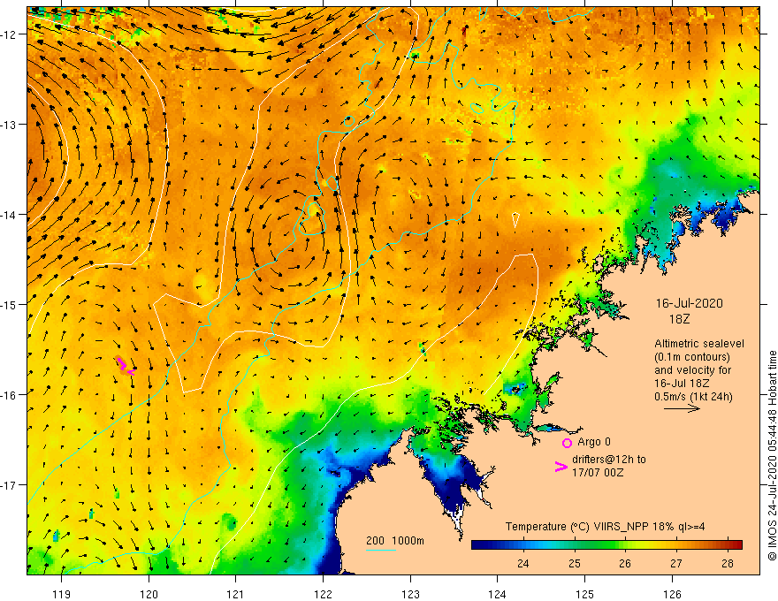Click the longitude label 121
The width and height of the screenshot is (778, 601).
pos(236,594)
